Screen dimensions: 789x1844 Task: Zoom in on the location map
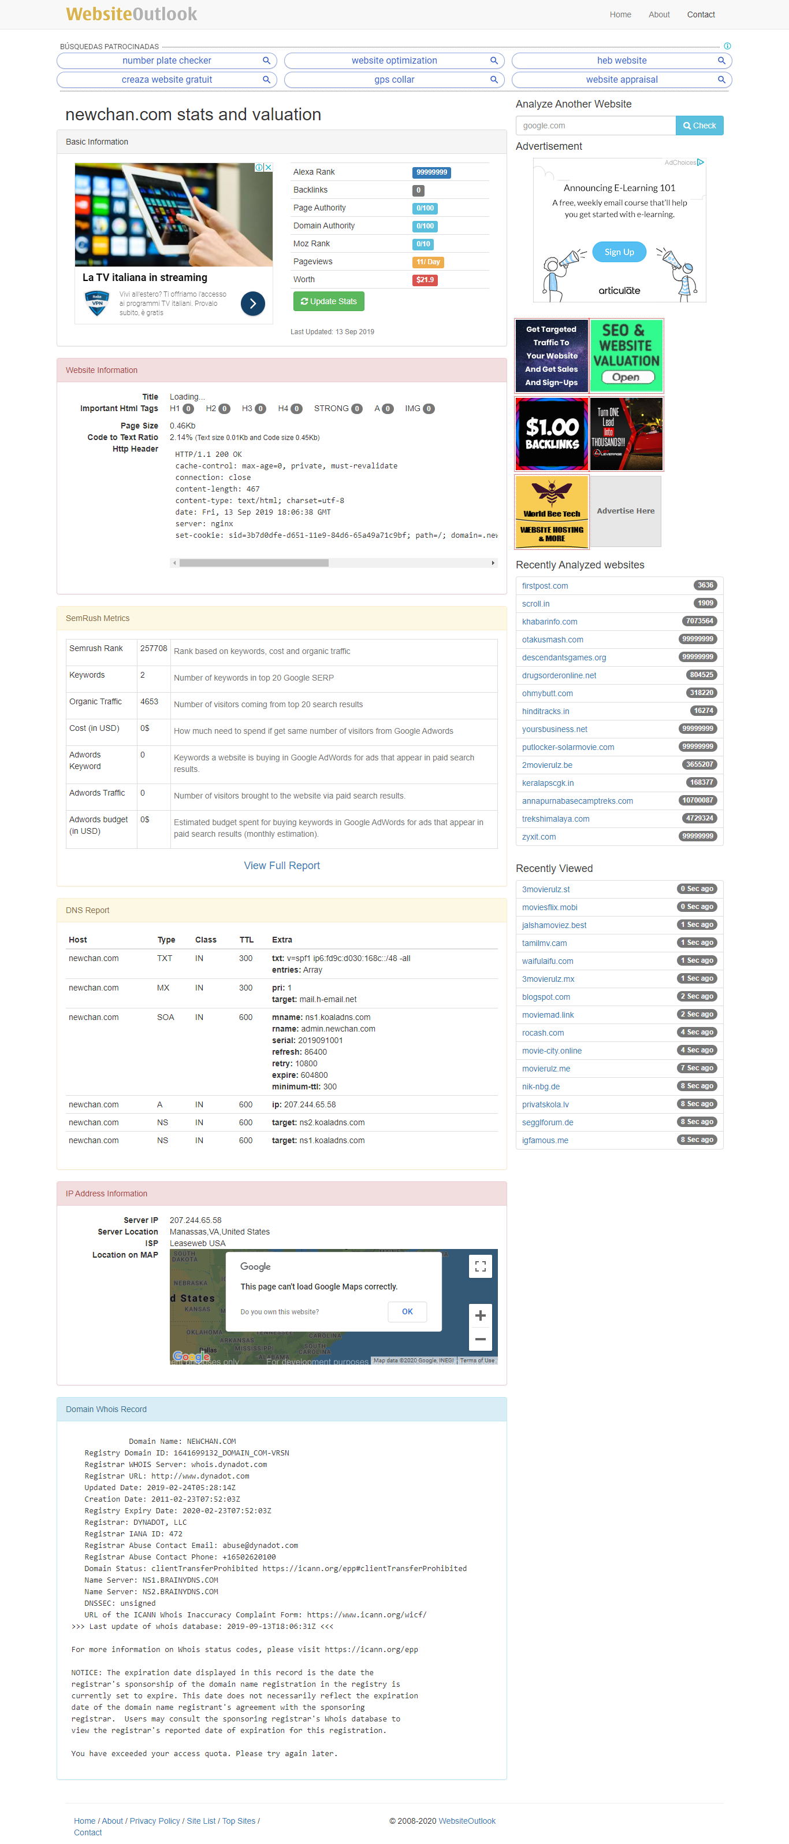point(480,1315)
